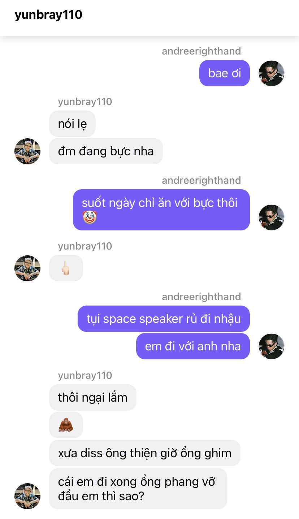The height and width of the screenshot is (519, 299).
Task: Select the "bae ơi" message bubble
Action: tap(225, 73)
